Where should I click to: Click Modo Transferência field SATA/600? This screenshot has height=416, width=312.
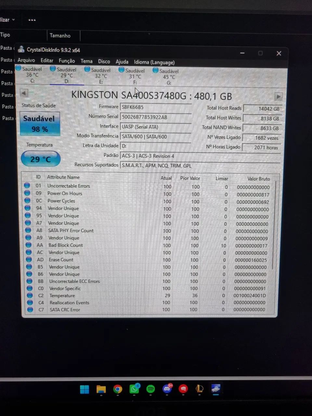tap(156, 137)
